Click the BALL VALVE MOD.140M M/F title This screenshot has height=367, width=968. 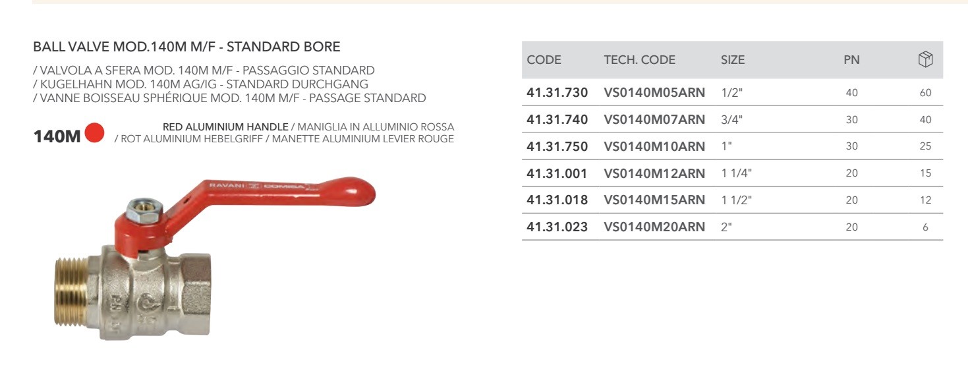click(x=186, y=47)
